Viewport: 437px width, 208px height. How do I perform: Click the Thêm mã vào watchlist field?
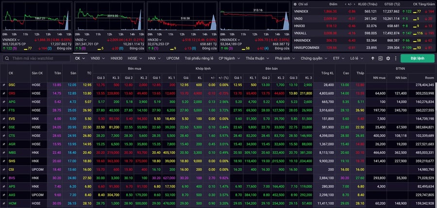pos(36,59)
